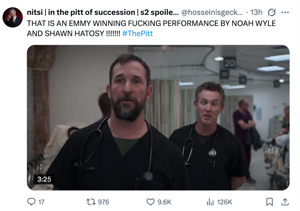Click the 17 replies count

42,202
